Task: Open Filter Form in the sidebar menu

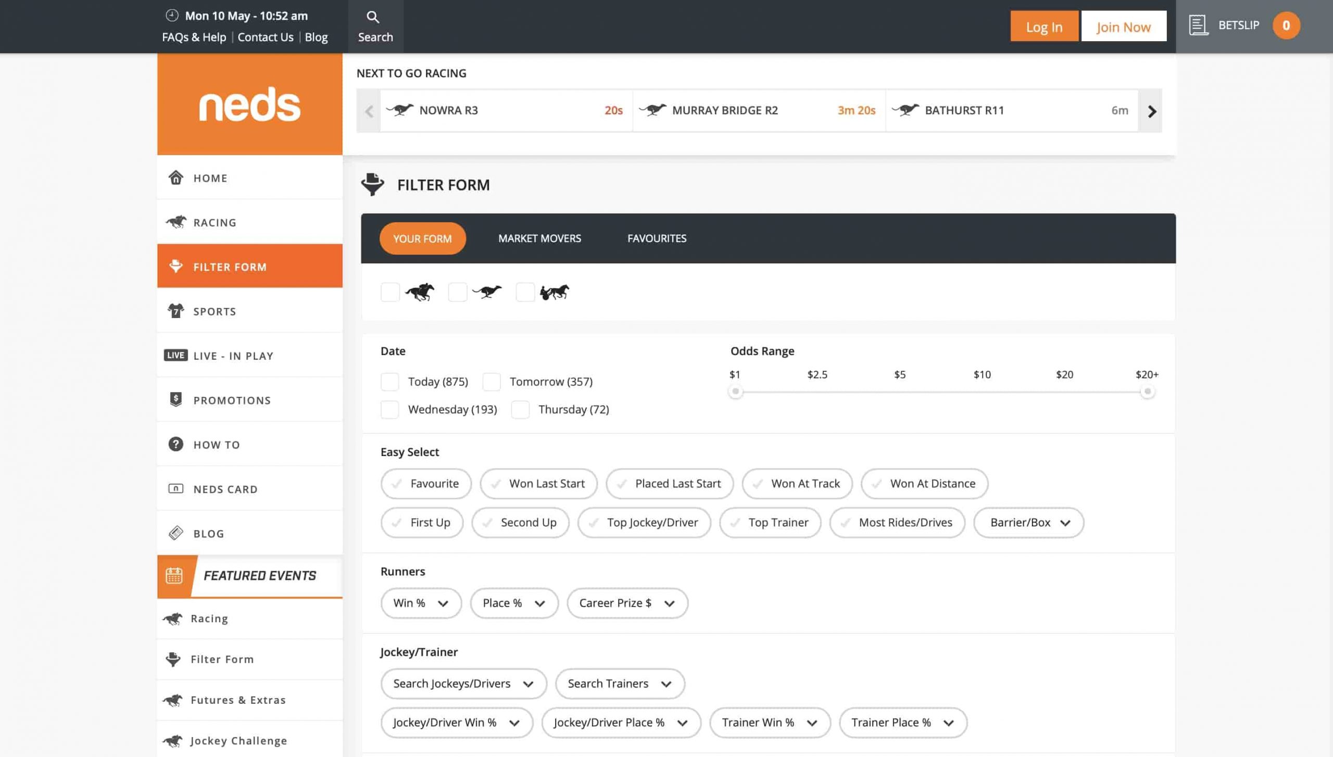Action: point(249,266)
